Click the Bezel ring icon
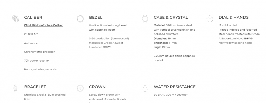Screen dimensions: 266x103 tap(80, 19)
